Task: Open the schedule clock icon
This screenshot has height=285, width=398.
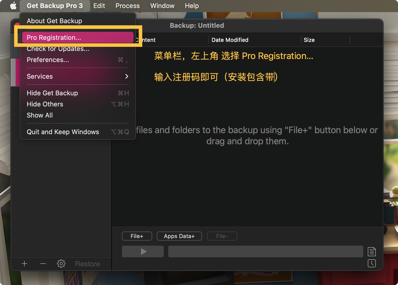Action: pos(372,263)
